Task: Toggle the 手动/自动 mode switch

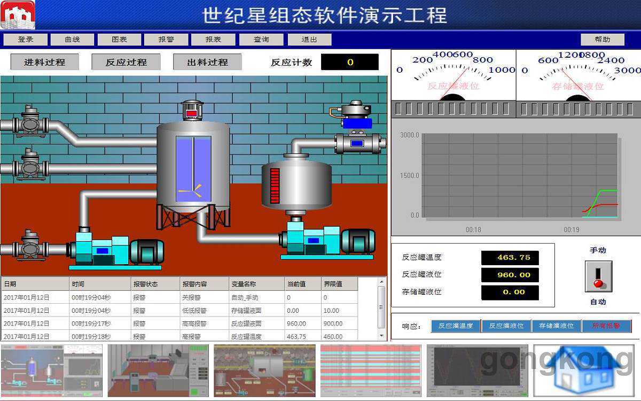Action: 598,276
